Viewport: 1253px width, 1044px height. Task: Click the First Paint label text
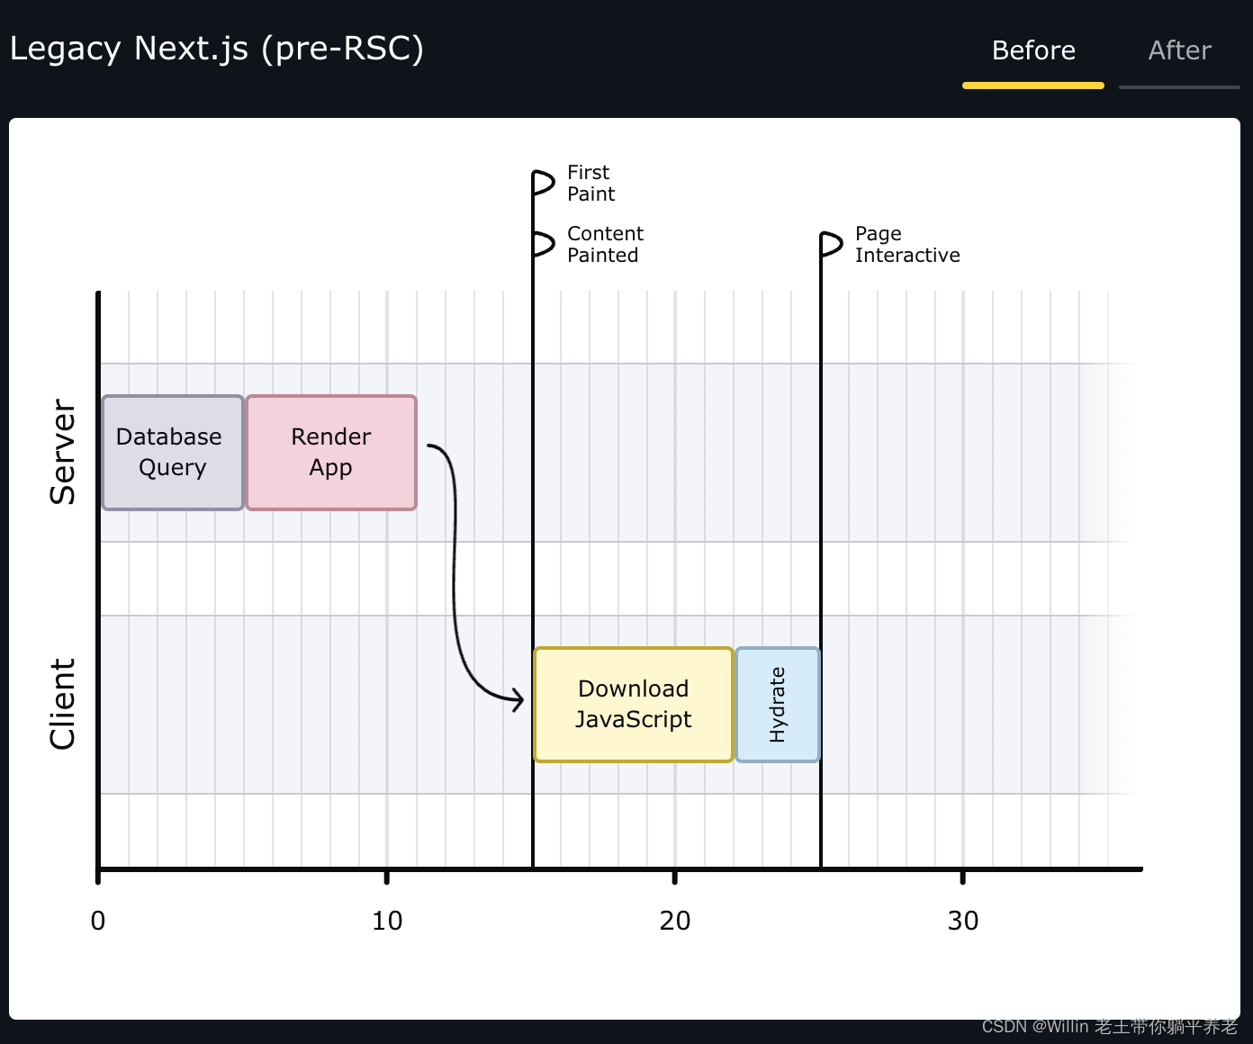pyautogui.click(x=590, y=183)
